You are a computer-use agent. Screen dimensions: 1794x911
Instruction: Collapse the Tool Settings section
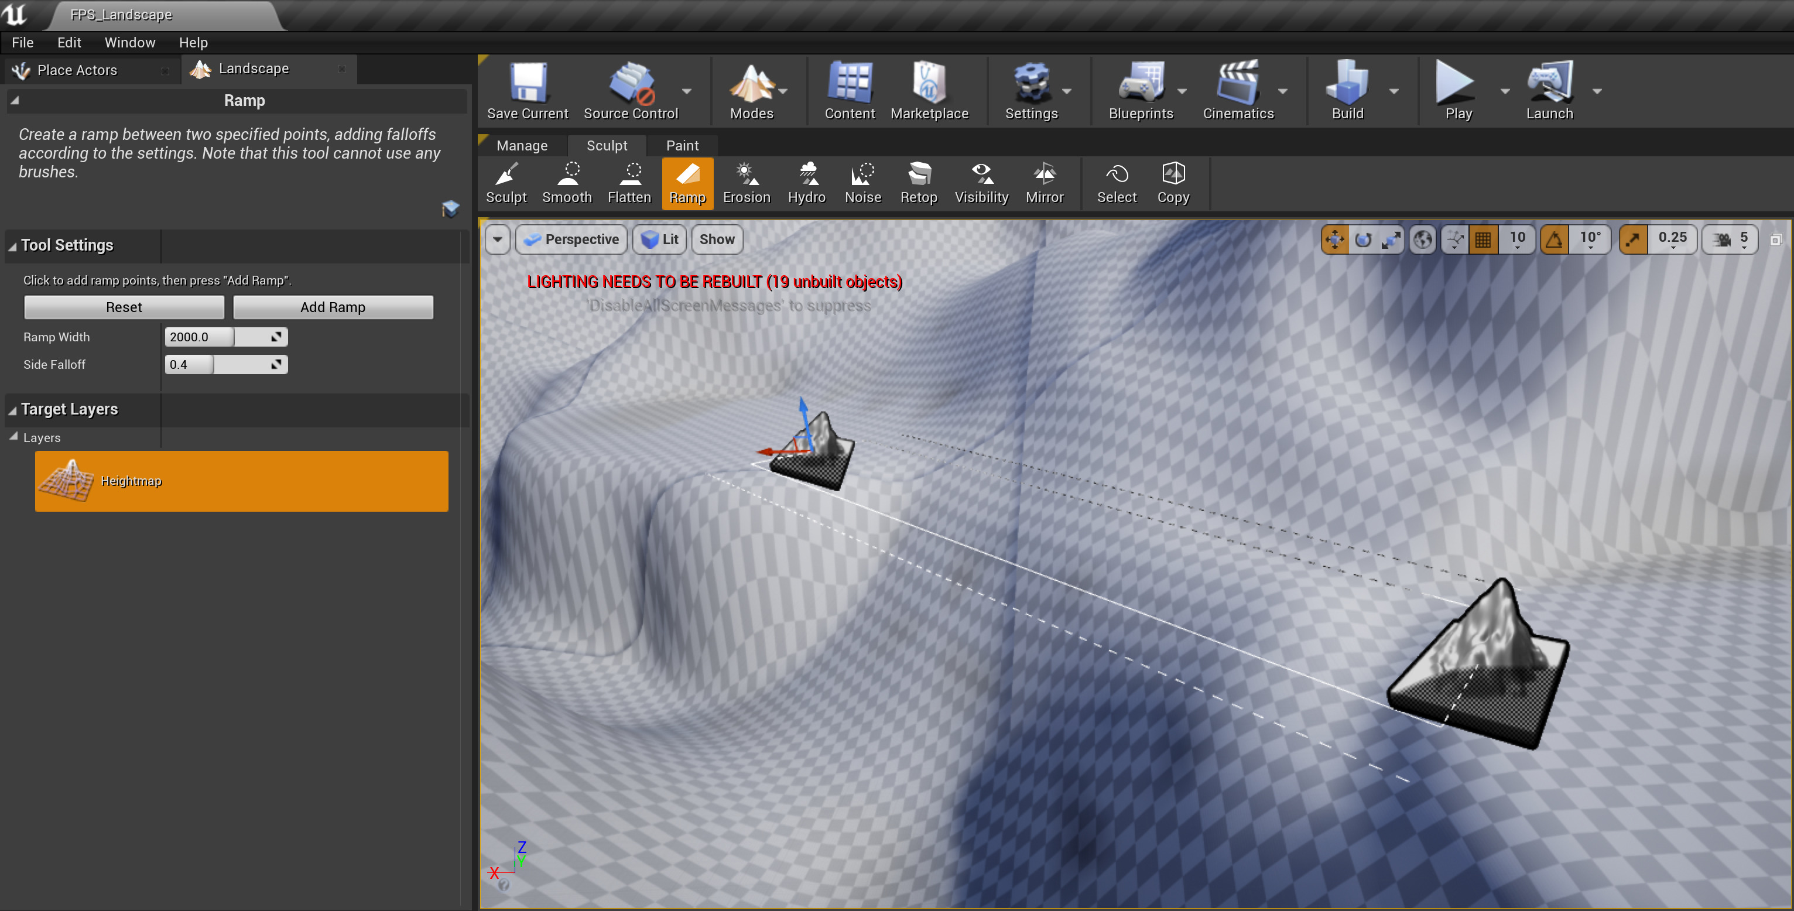pos(12,246)
